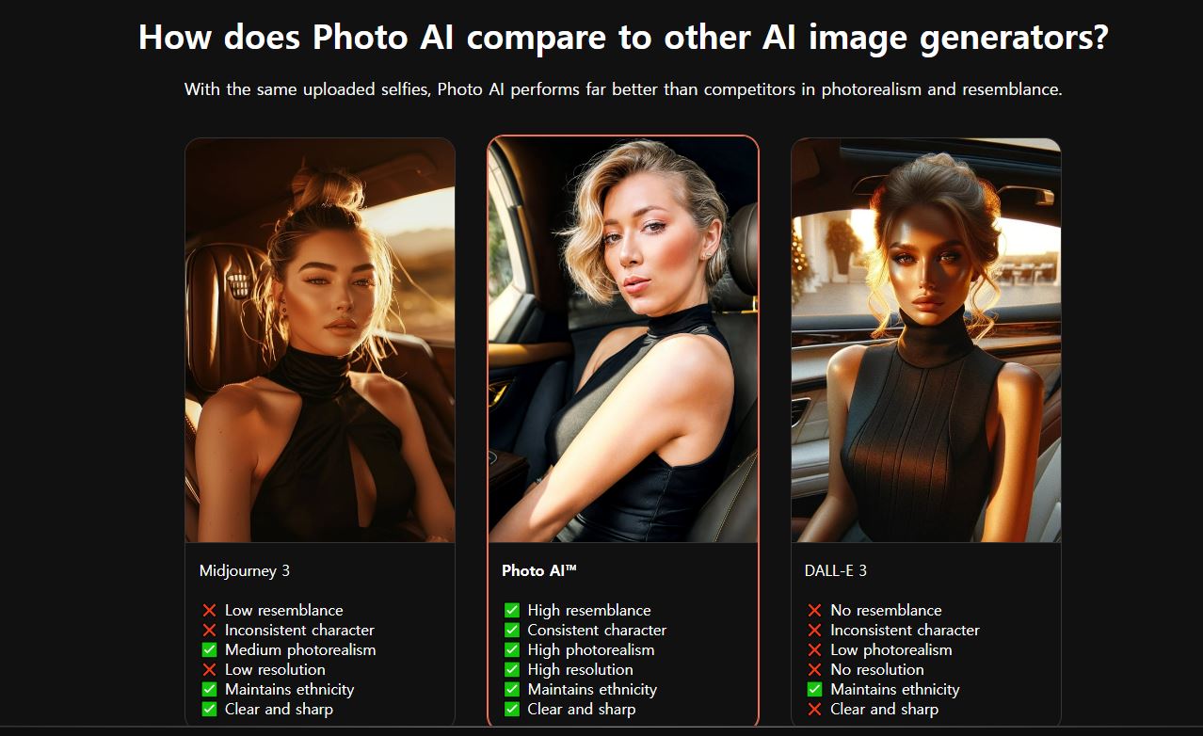The image size is (1203, 736).
Task: Click green check beside DALL-E Maintains ethnicity
Action: 815,689
